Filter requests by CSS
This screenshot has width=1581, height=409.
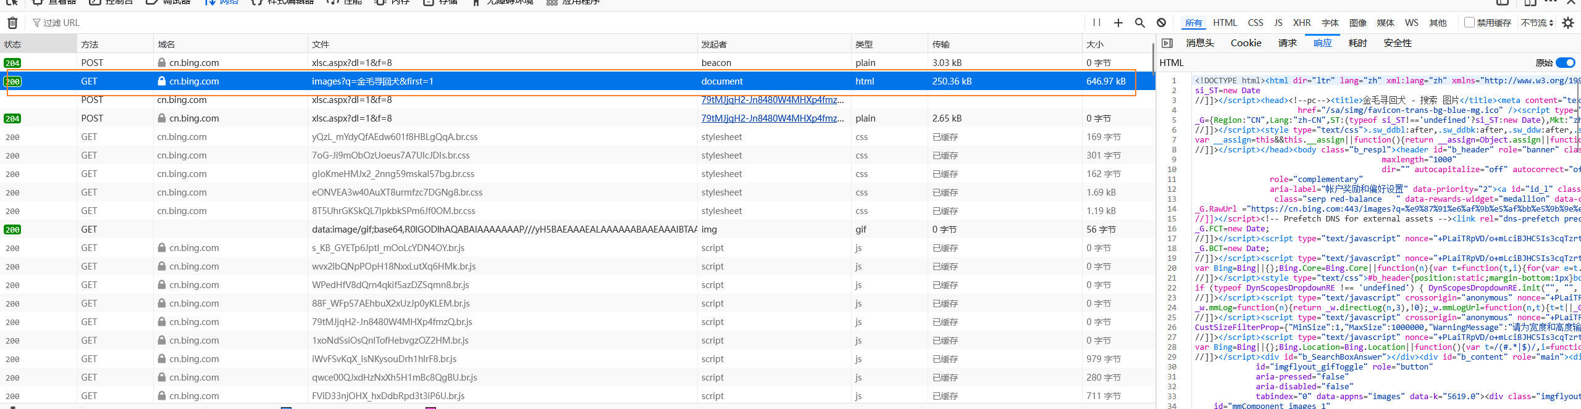(1256, 23)
